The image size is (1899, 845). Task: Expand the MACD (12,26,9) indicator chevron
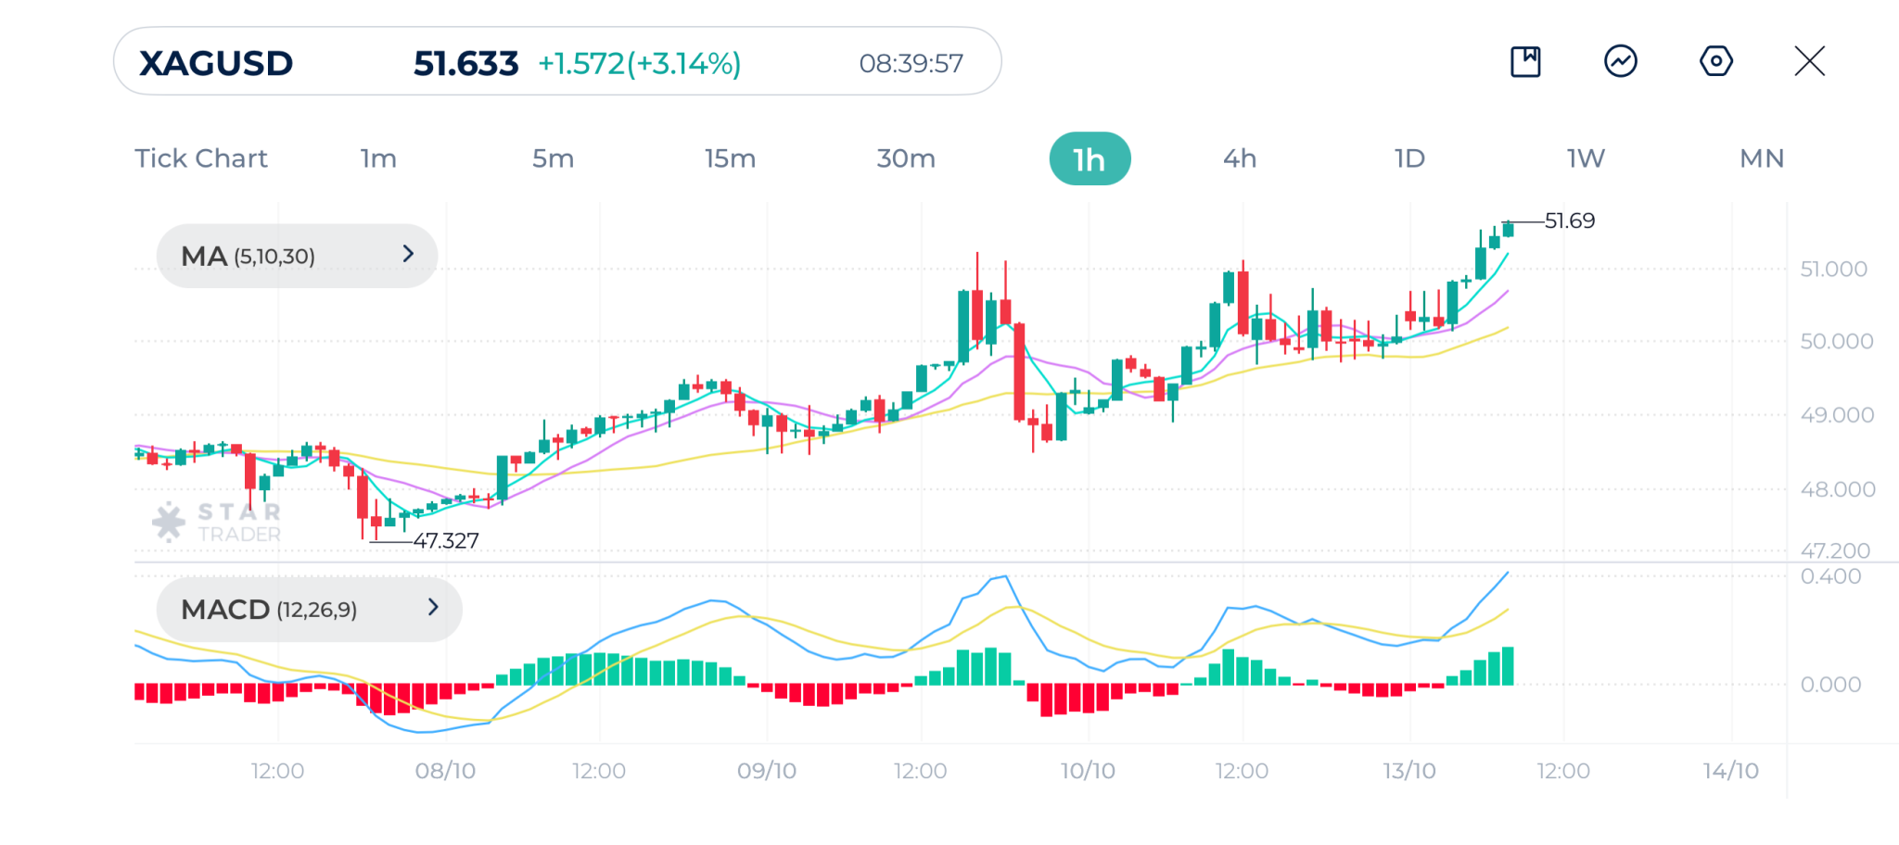point(432,608)
